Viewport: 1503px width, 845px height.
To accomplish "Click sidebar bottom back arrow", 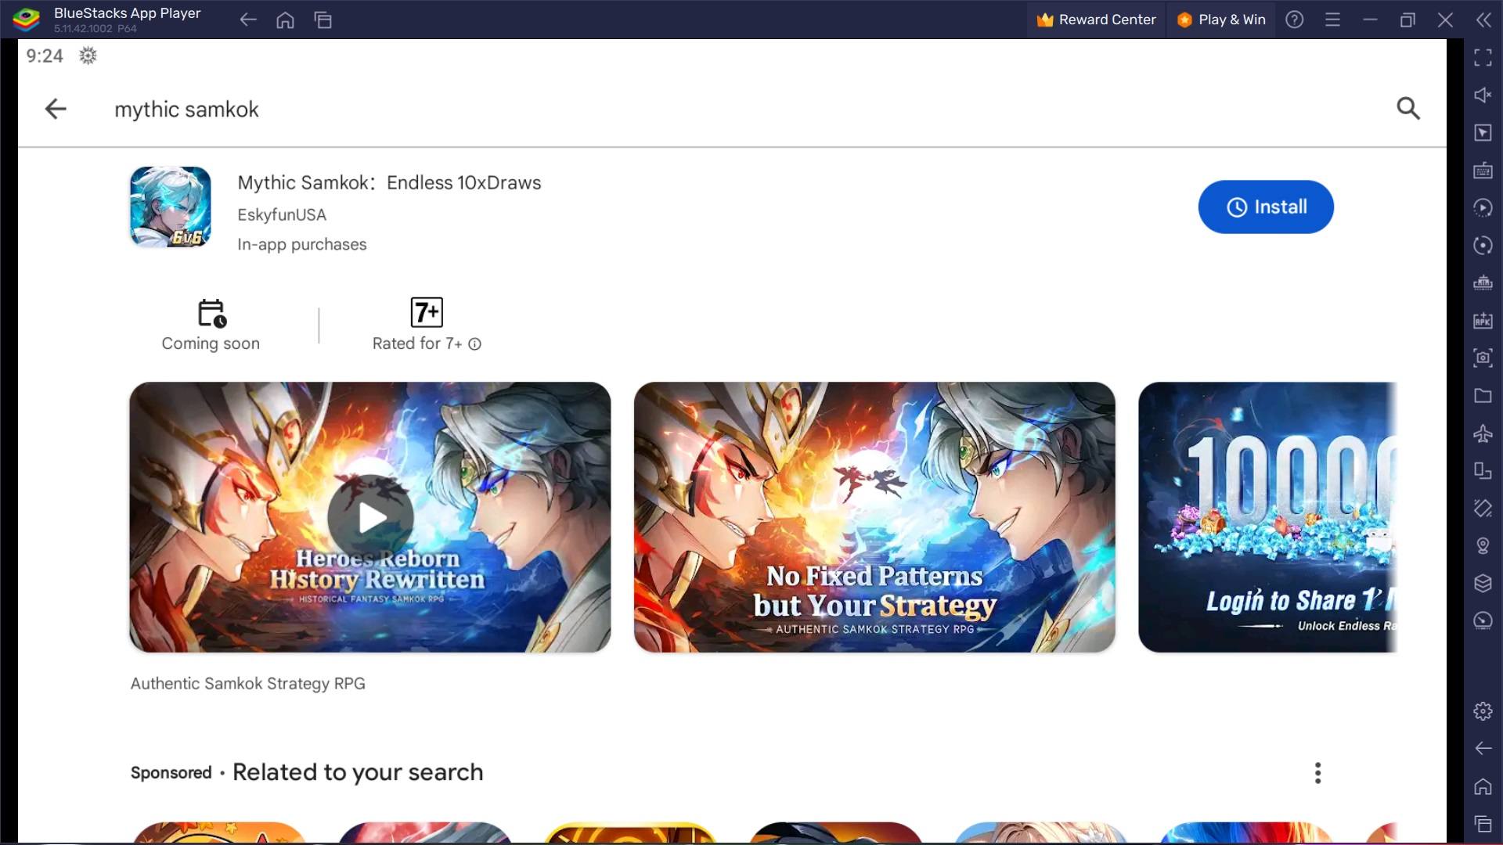I will [x=1483, y=749].
